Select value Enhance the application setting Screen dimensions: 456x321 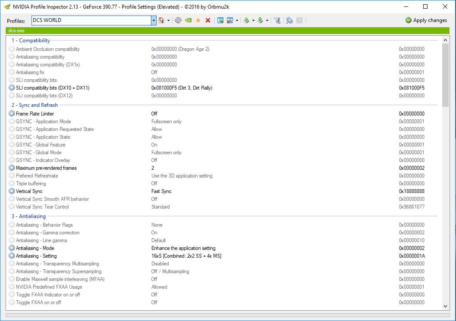tap(183, 248)
